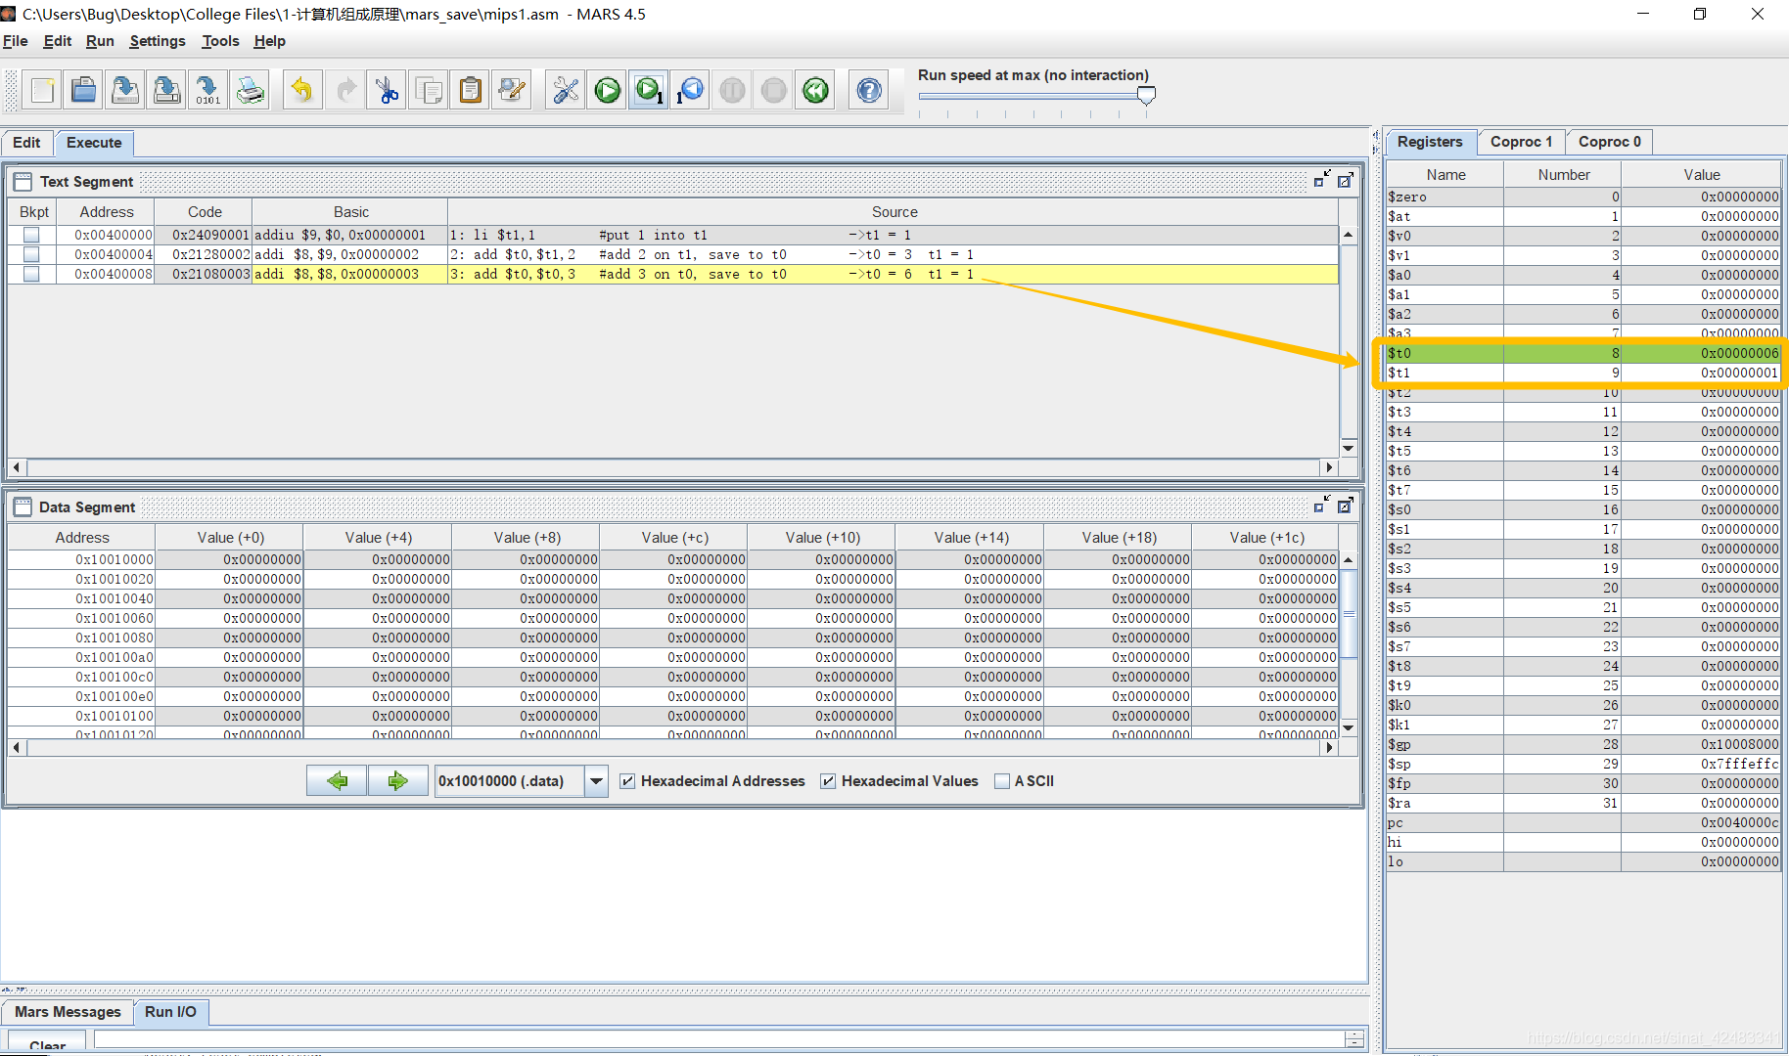
Task: Toggle breakpoint at address 0x00400004
Action: click(x=31, y=254)
